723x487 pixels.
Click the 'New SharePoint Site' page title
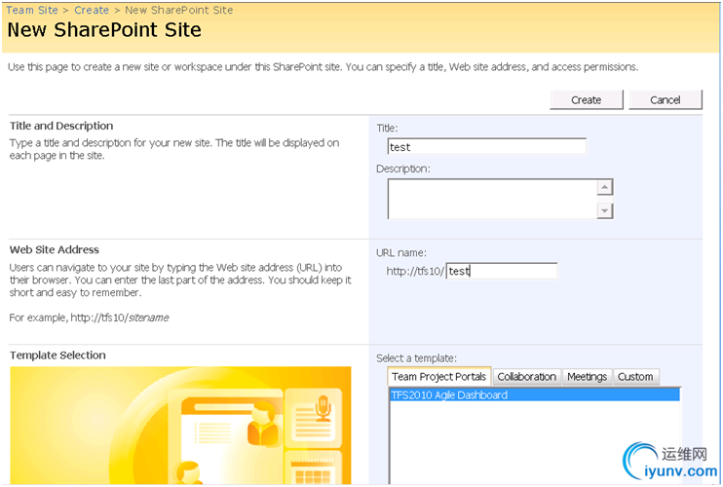pos(104,30)
